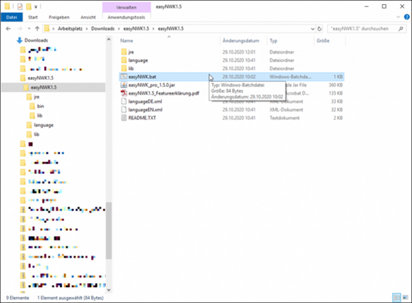The height and width of the screenshot is (303, 412).
Task: Select the languageDE.xml file icon
Action: coord(124,102)
